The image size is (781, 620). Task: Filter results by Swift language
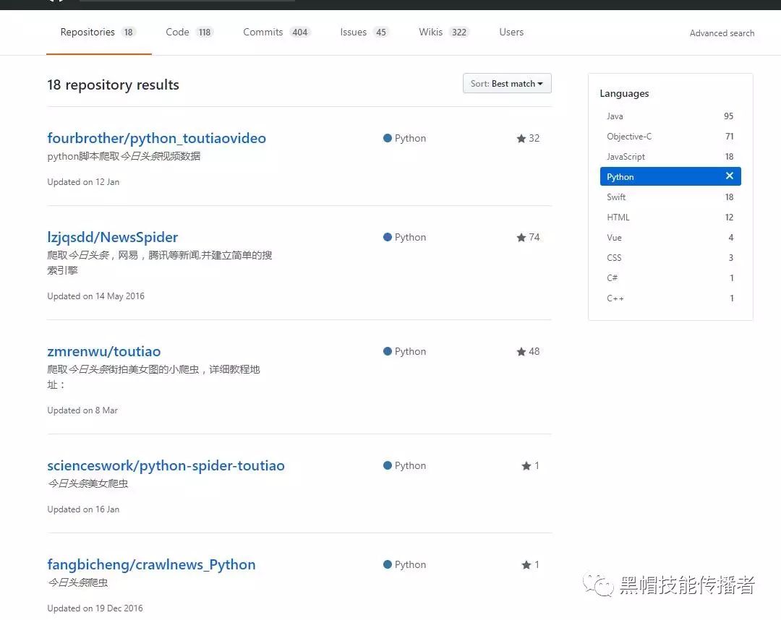[x=670, y=197]
